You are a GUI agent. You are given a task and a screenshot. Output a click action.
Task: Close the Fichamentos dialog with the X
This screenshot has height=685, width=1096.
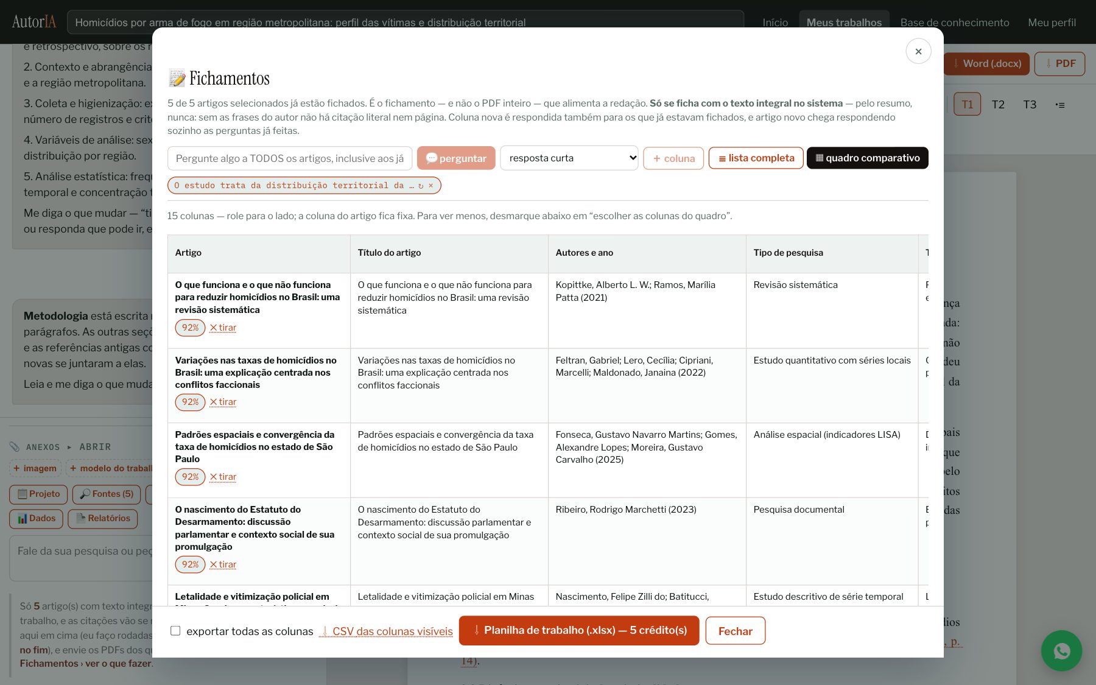pos(918,51)
